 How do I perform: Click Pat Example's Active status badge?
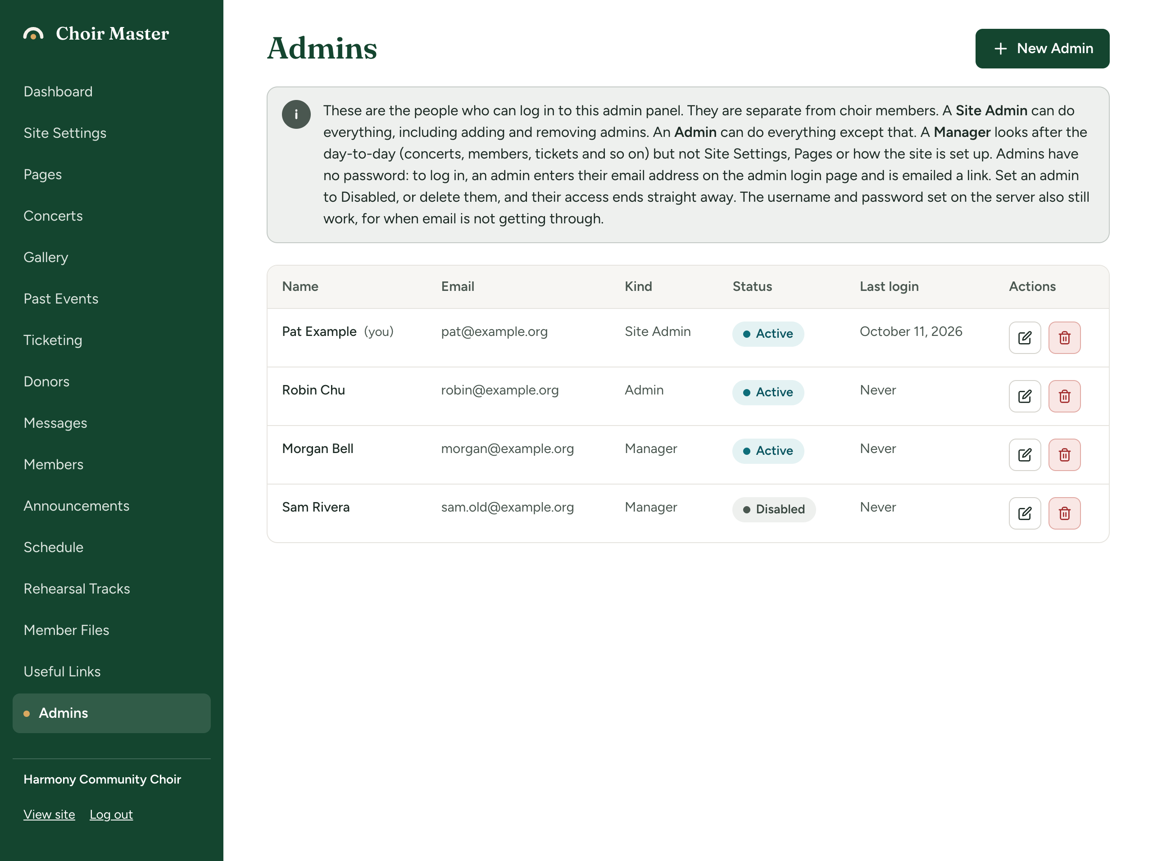pos(768,334)
